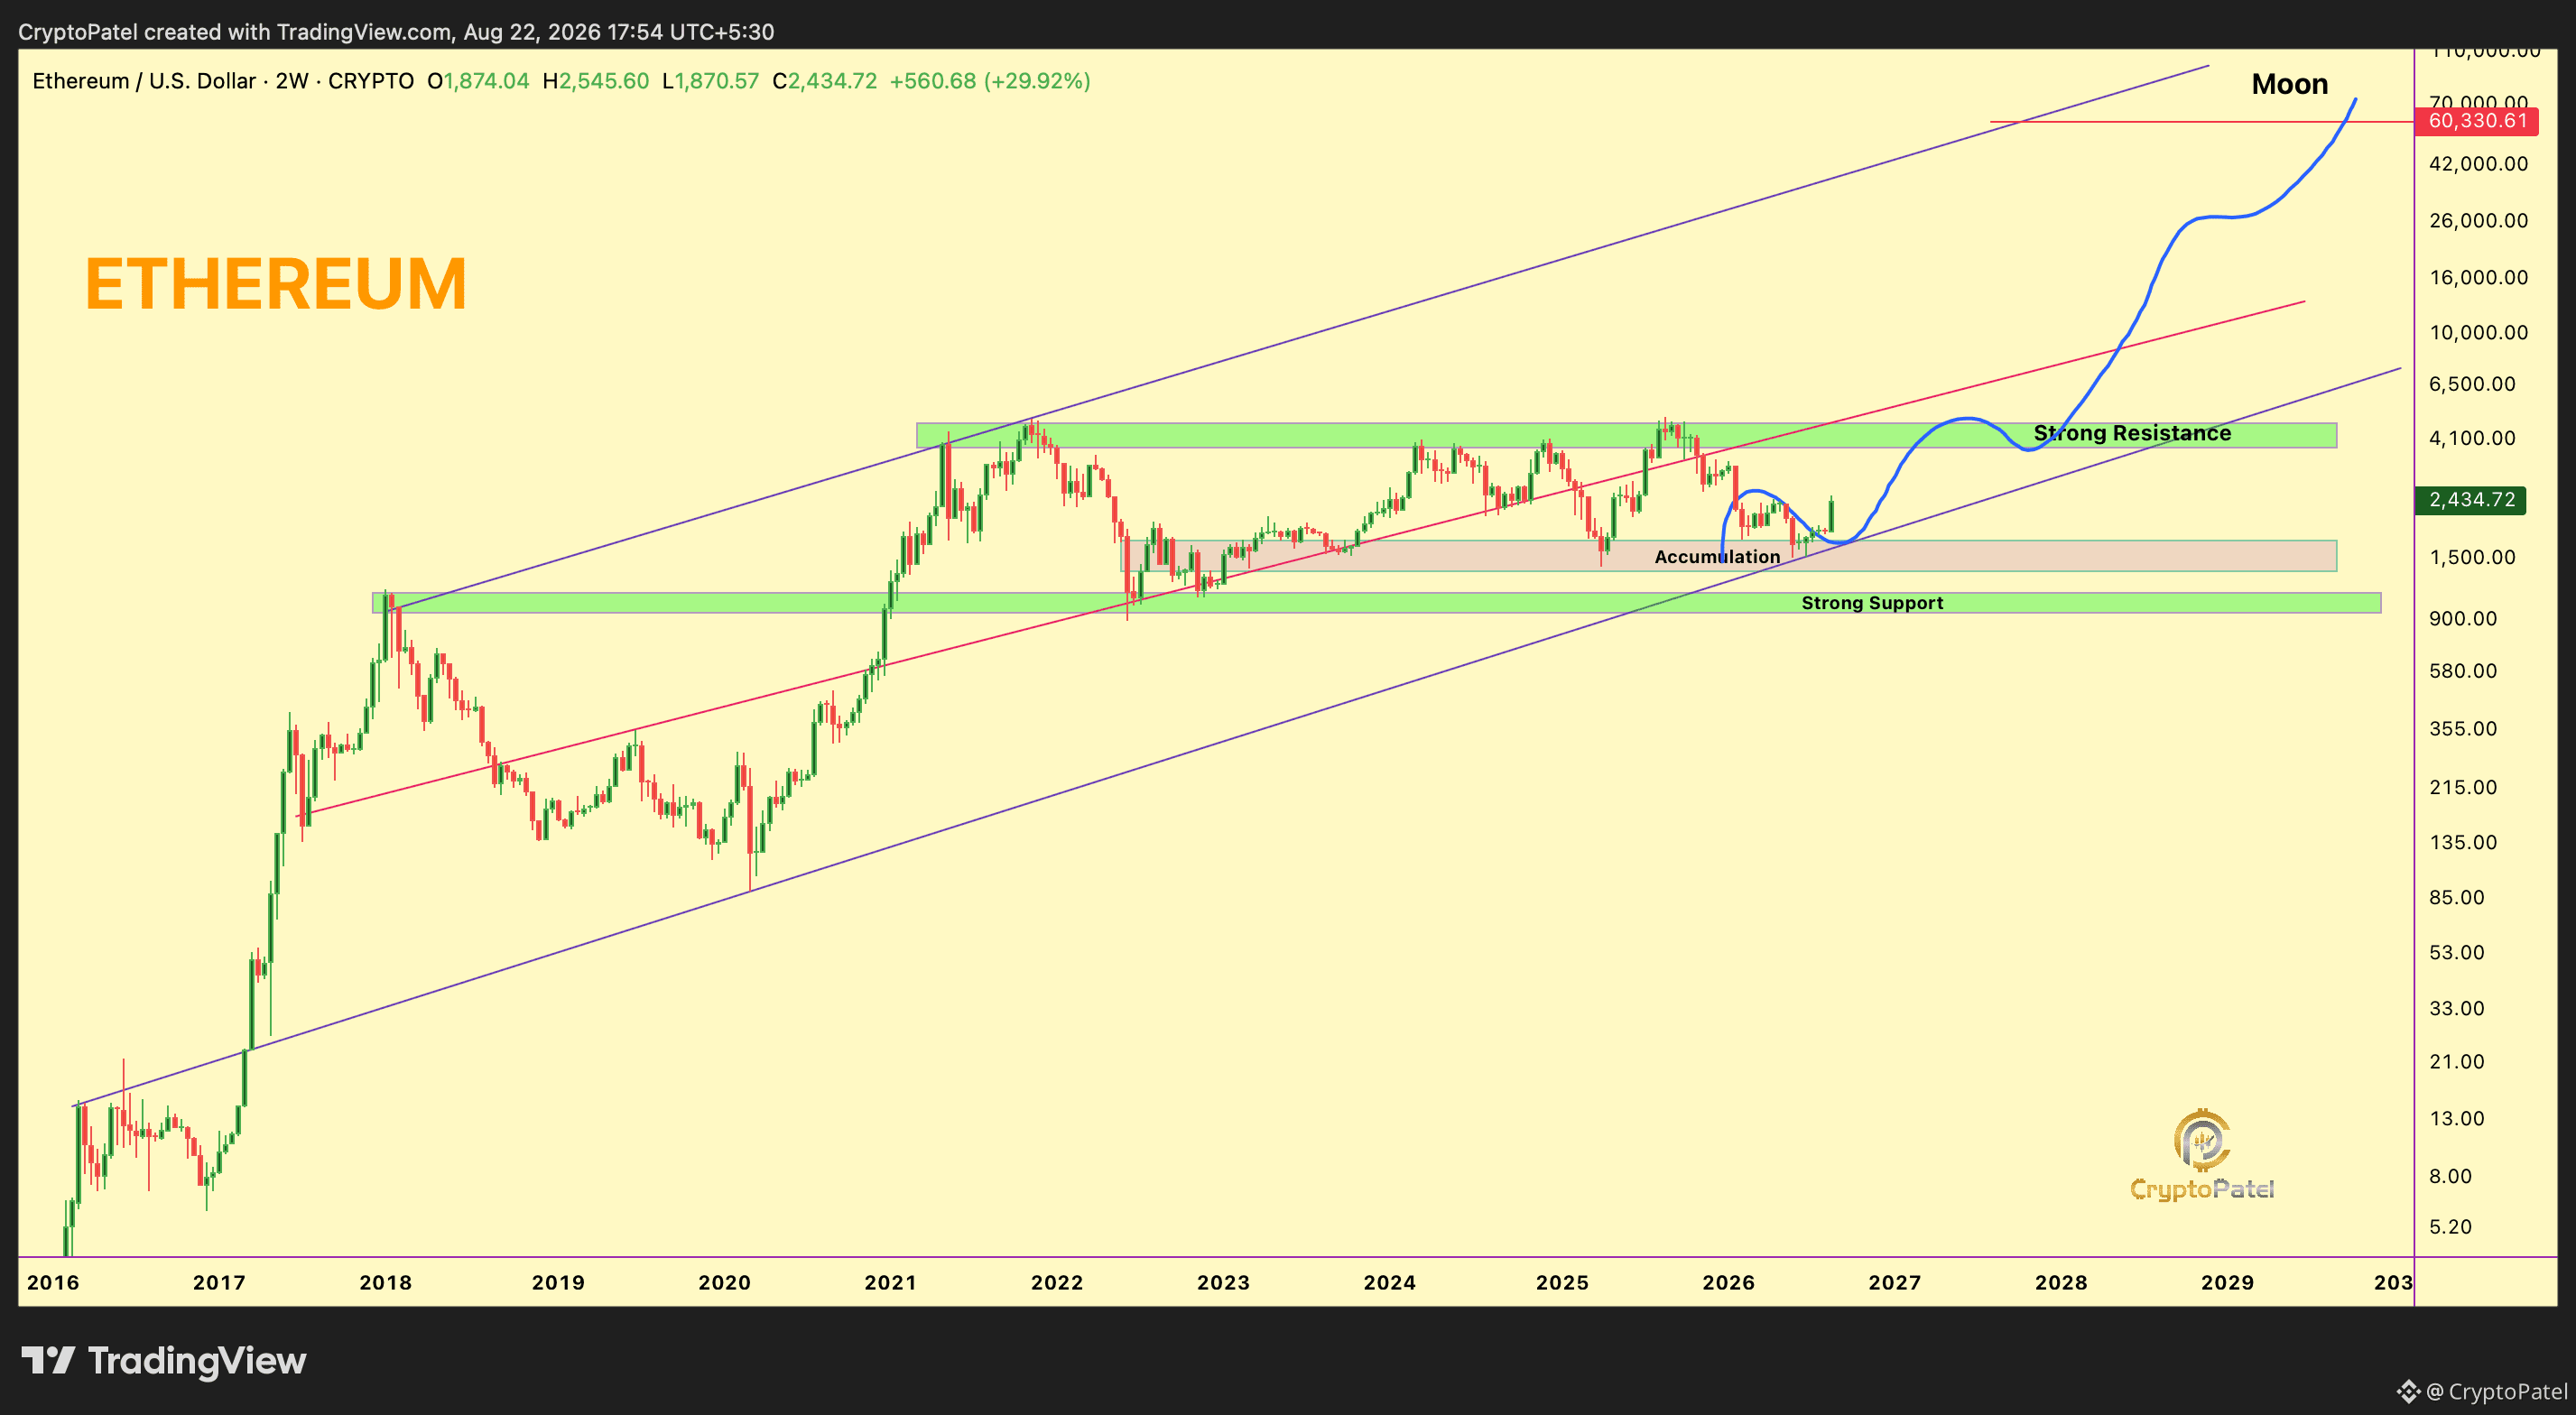This screenshot has width=2576, height=1415.
Task: Click the Moon annotation label
Action: 2290,84
